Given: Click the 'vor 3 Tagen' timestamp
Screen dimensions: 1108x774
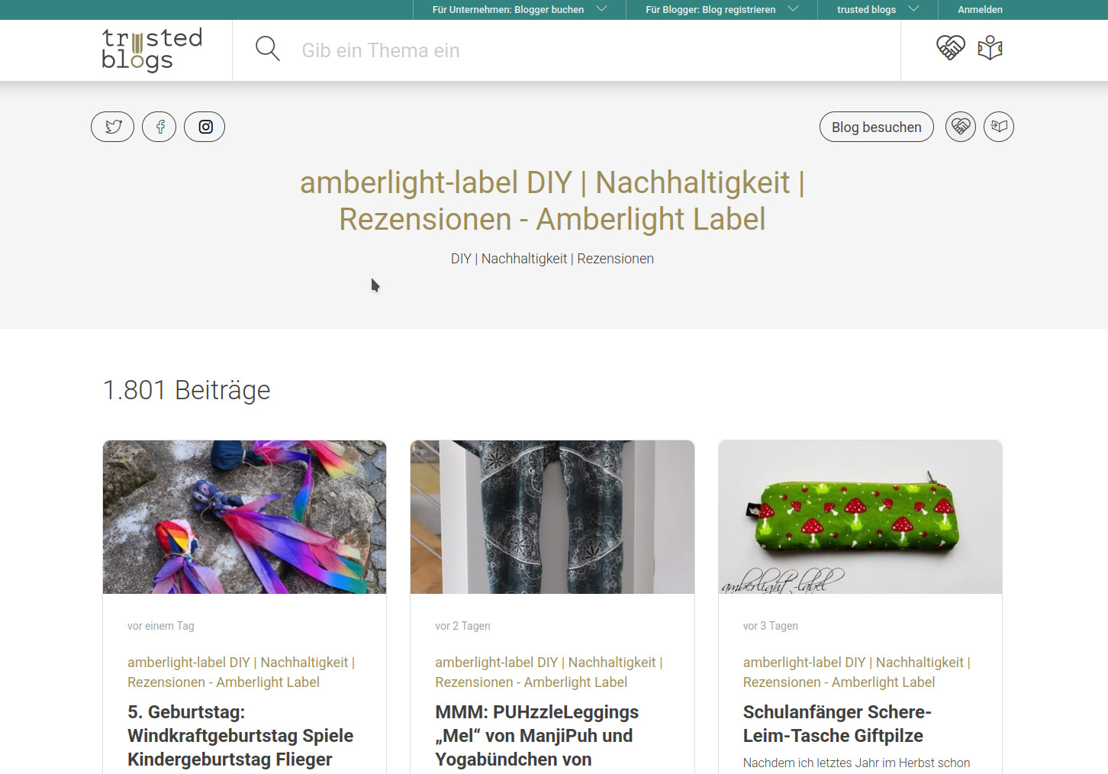Looking at the screenshot, I should (771, 626).
